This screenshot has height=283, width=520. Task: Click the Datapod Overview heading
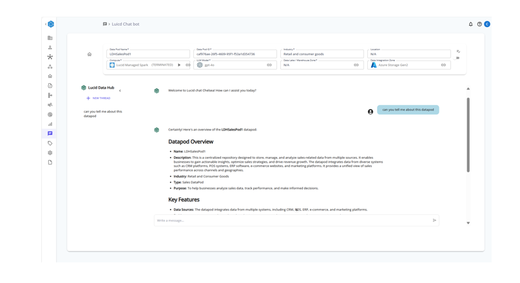coord(191,141)
